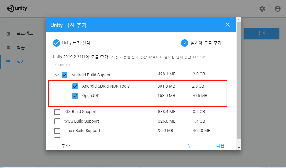The image size is (286, 168).
Task: Click the installs list icon in sidebar
Action: point(8,62)
